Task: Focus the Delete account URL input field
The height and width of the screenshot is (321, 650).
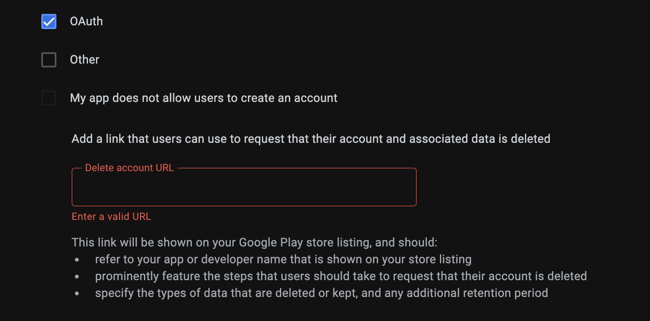Action: 244,188
